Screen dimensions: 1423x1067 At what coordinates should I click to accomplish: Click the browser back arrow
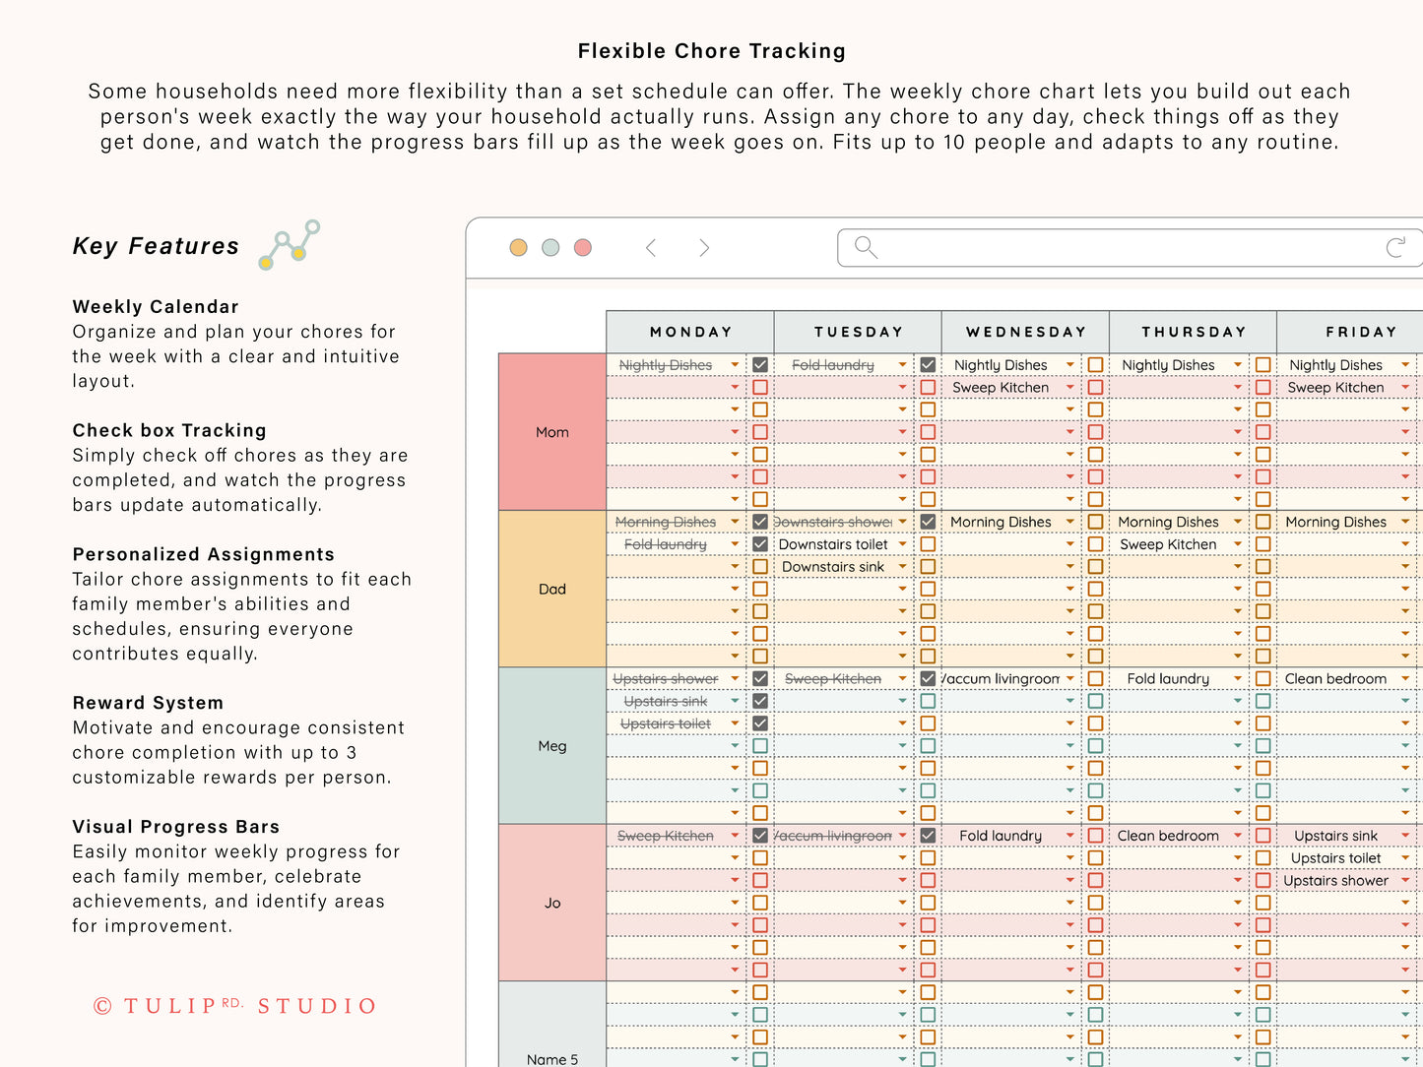[651, 248]
